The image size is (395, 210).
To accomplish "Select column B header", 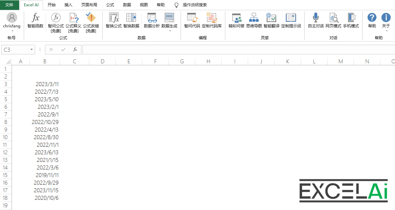I will click(45, 61).
